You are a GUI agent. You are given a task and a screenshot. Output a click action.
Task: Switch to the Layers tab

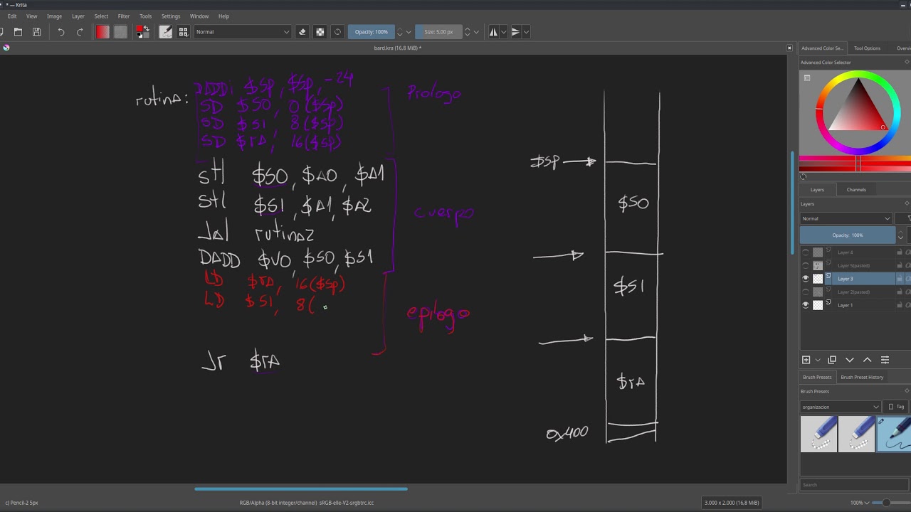(817, 190)
